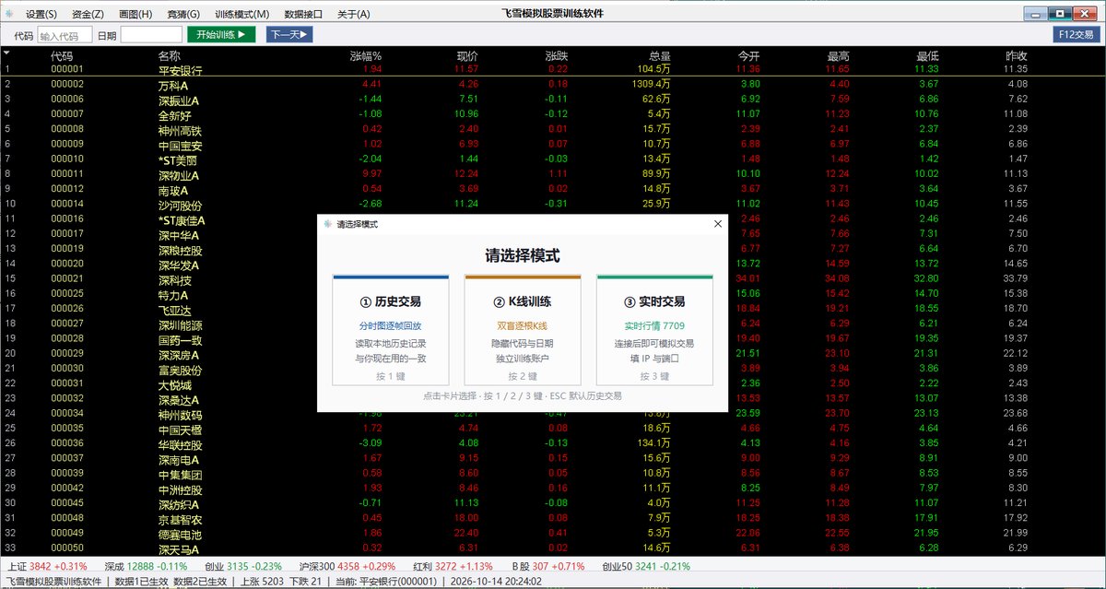
Task: Open the 画图(H) menu
Action: (135, 14)
